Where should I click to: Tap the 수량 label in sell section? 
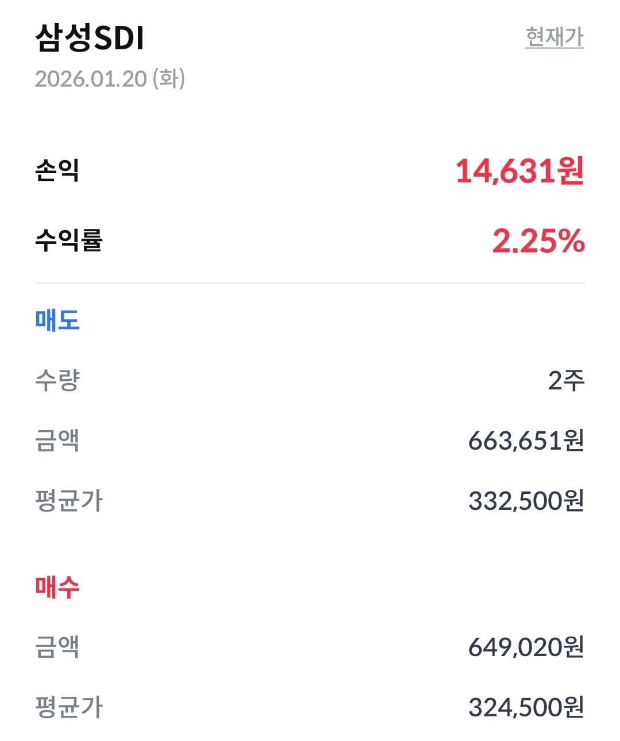click(57, 380)
